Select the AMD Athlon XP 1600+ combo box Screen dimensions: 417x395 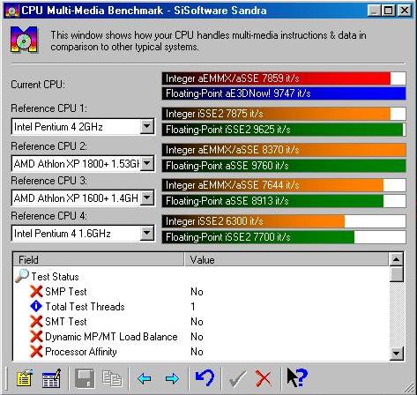click(83, 198)
